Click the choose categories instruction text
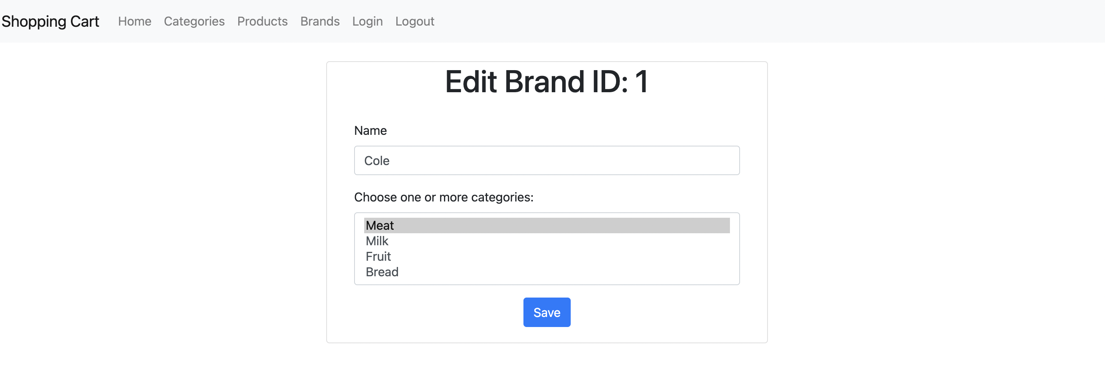 coord(444,197)
